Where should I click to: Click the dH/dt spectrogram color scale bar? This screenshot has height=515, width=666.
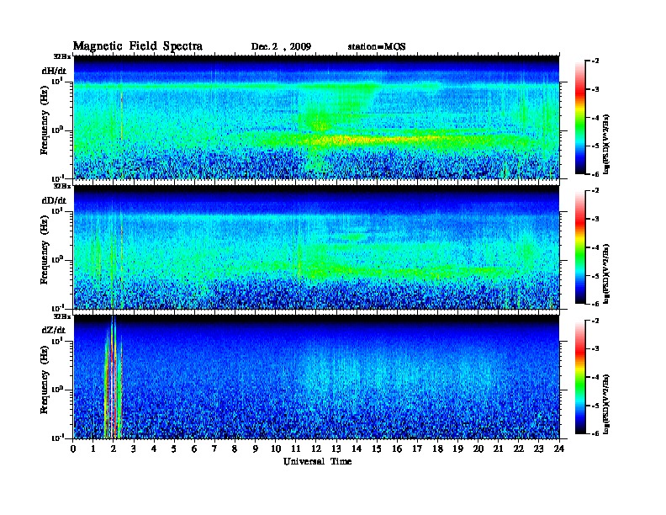[580, 117]
